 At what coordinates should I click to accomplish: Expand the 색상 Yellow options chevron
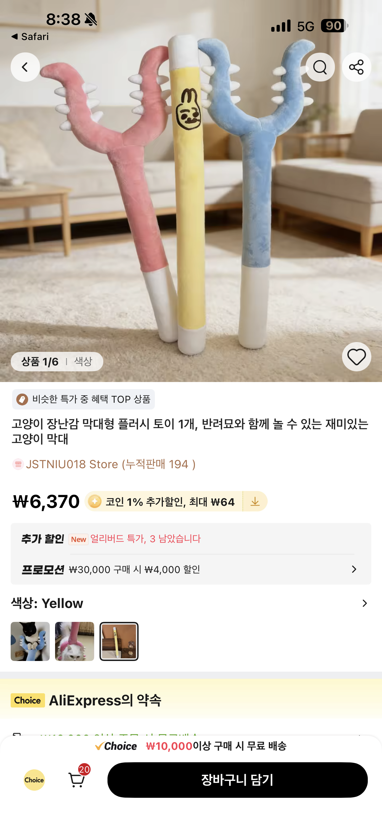364,603
